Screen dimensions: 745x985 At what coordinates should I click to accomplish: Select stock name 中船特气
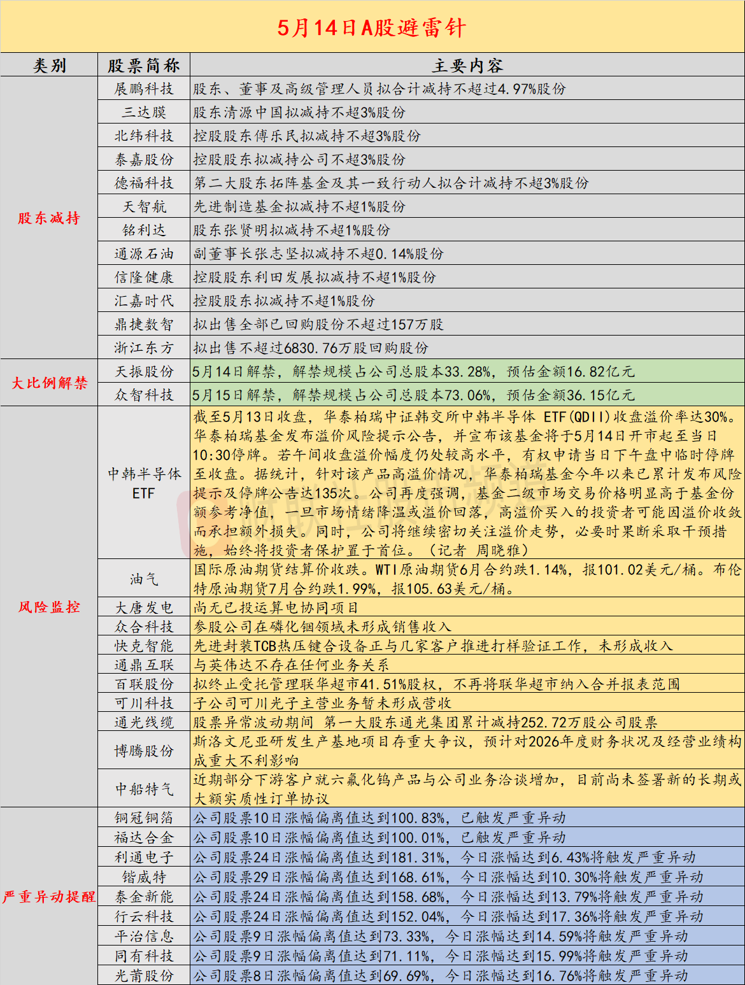144,789
